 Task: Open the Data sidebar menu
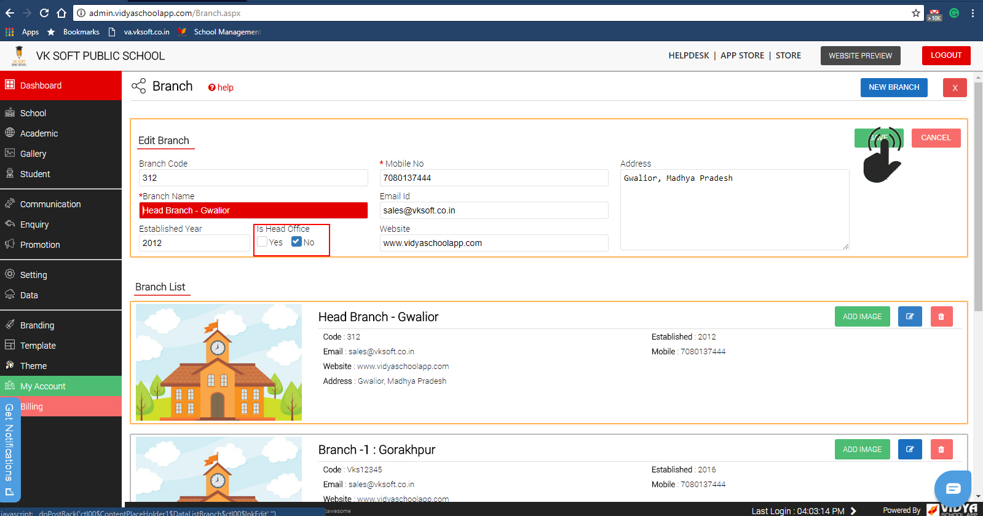61,295
